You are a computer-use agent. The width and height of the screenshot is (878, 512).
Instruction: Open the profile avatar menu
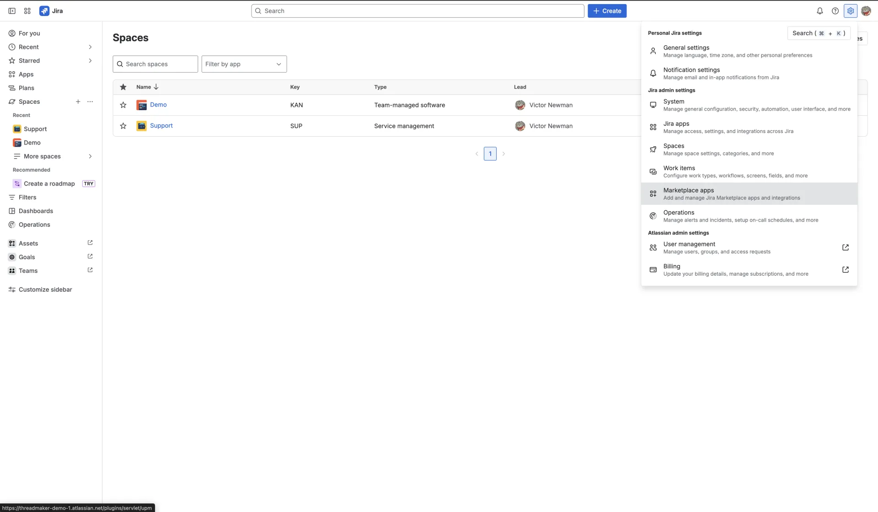coord(866,11)
